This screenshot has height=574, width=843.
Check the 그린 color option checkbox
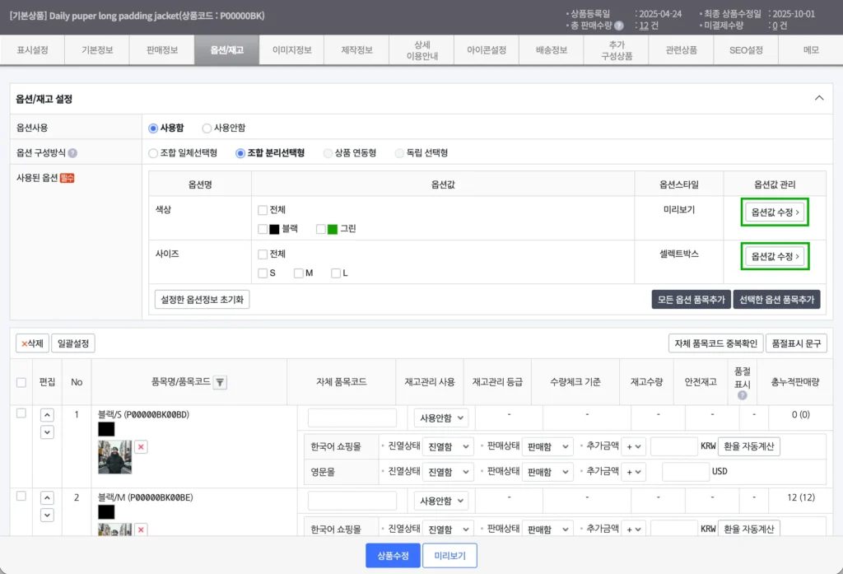[321, 228]
